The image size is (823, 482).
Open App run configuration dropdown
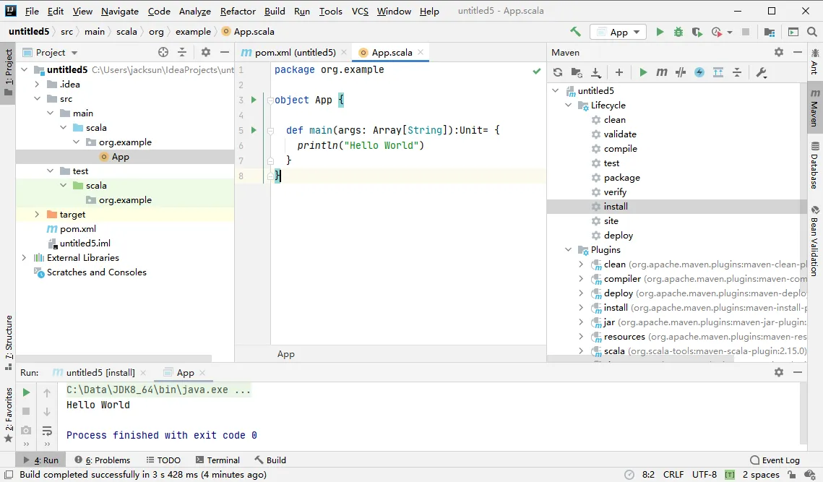[618, 32]
